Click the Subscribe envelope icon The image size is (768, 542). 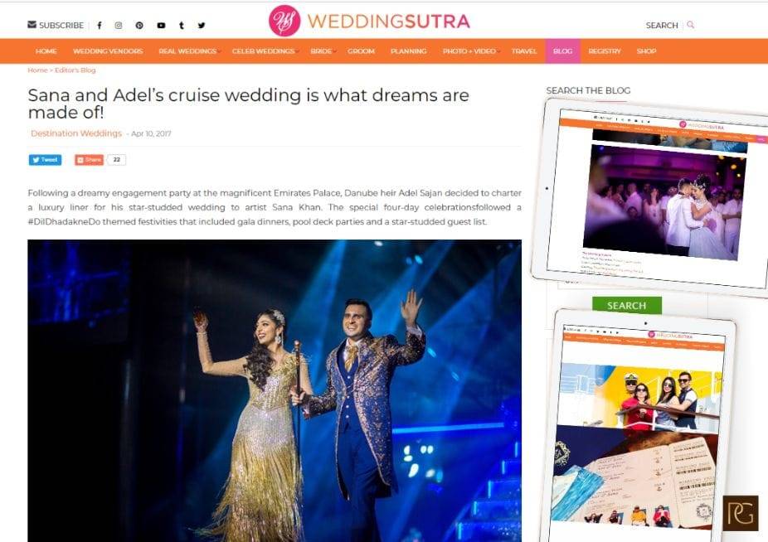(32, 25)
